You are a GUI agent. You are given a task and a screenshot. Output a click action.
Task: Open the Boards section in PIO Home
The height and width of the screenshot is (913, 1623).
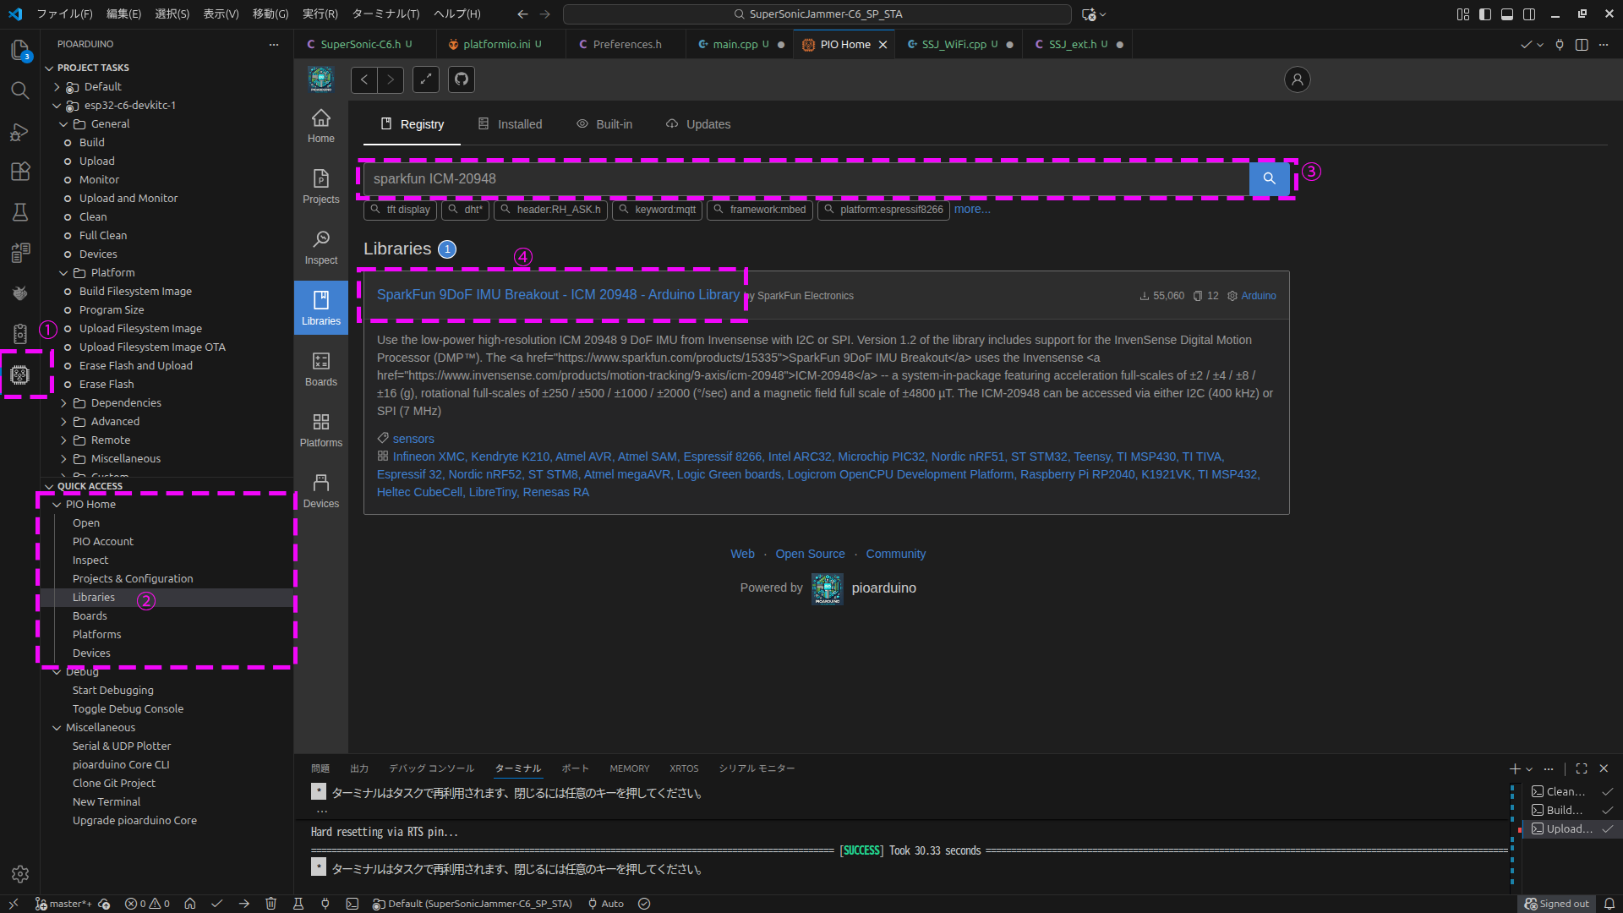320,369
